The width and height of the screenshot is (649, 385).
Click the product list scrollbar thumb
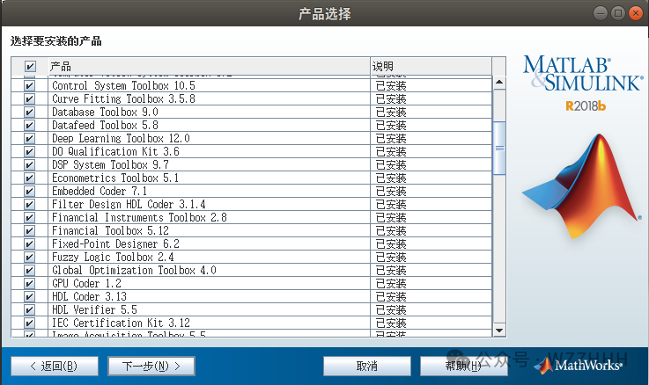tap(499, 148)
